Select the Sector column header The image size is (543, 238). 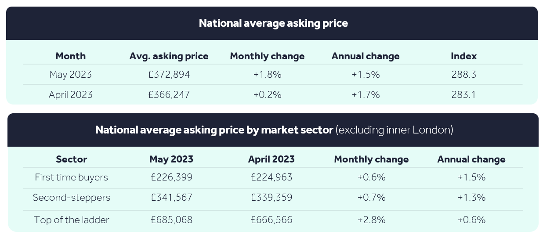(x=72, y=159)
